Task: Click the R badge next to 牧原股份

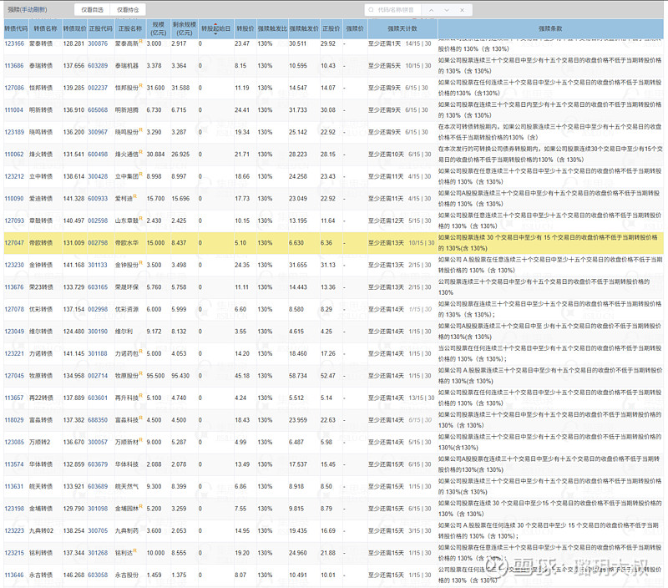Action: tap(141, 373)
